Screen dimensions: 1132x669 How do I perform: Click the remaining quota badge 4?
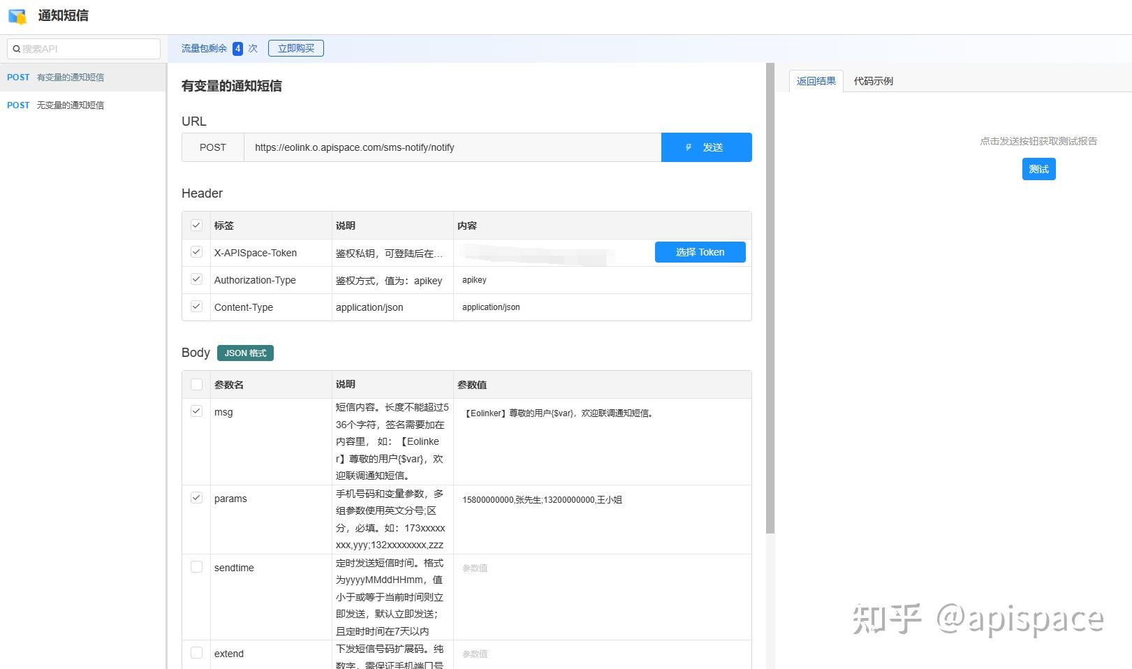[238, 48]
